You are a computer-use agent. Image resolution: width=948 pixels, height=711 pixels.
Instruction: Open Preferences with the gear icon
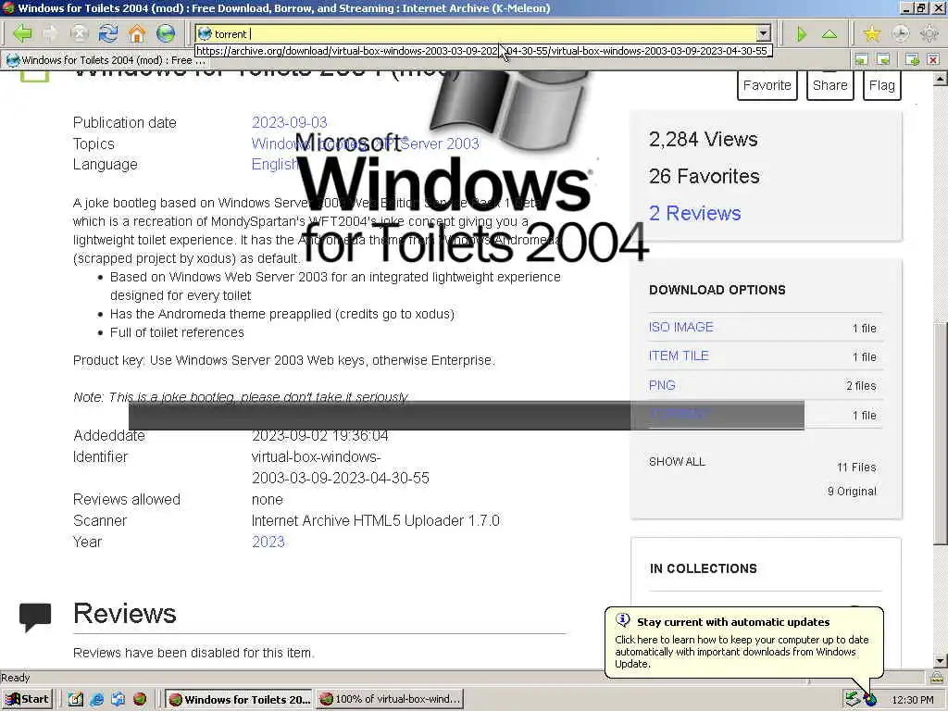pyautogui.click(x=929, y=34)
